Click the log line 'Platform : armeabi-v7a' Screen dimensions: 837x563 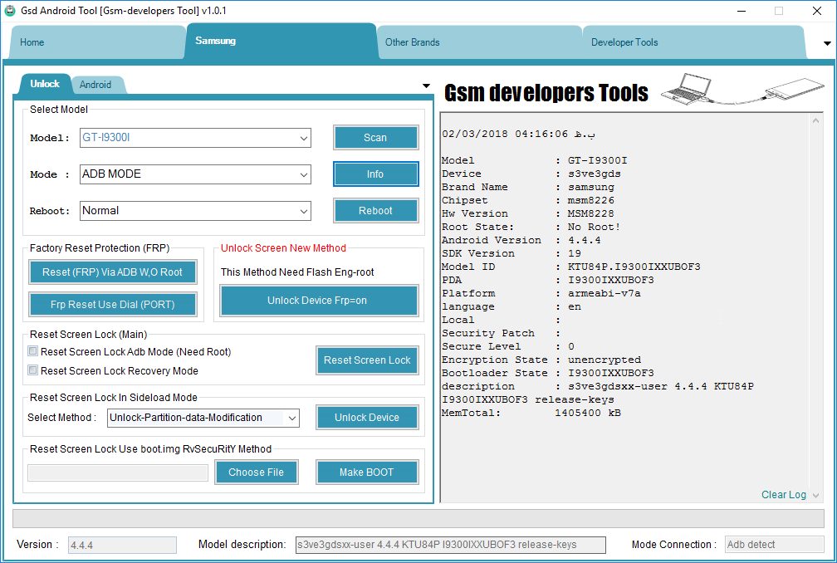(x=541, y=293)
